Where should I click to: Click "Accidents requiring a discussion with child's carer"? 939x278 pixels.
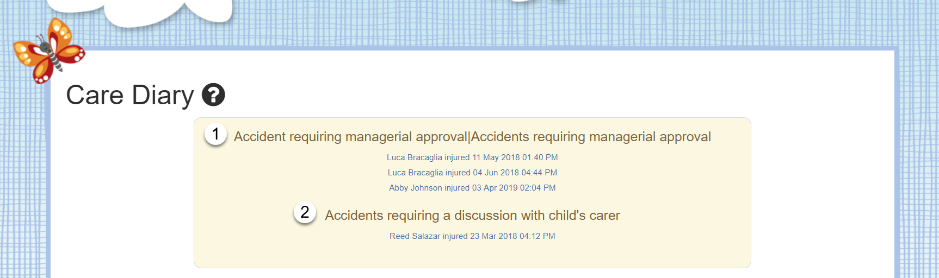[472, 216]
